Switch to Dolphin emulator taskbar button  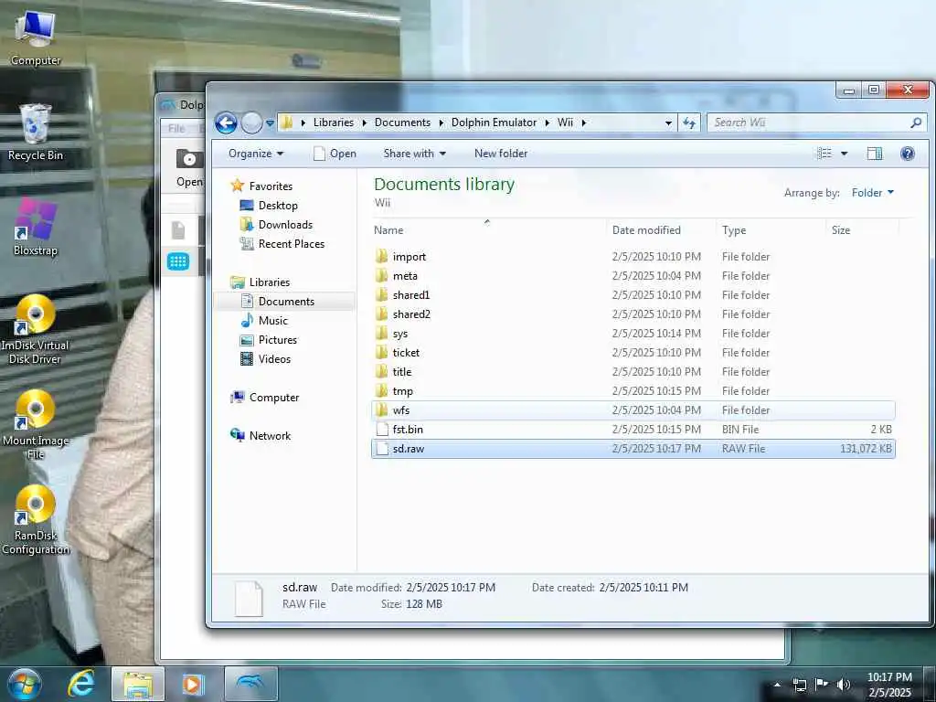[x=250, y=684]
